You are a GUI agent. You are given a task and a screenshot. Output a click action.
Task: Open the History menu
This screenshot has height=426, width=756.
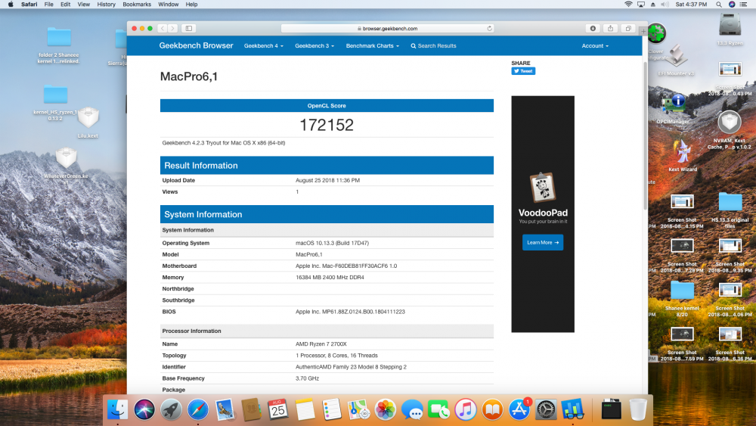106,5
